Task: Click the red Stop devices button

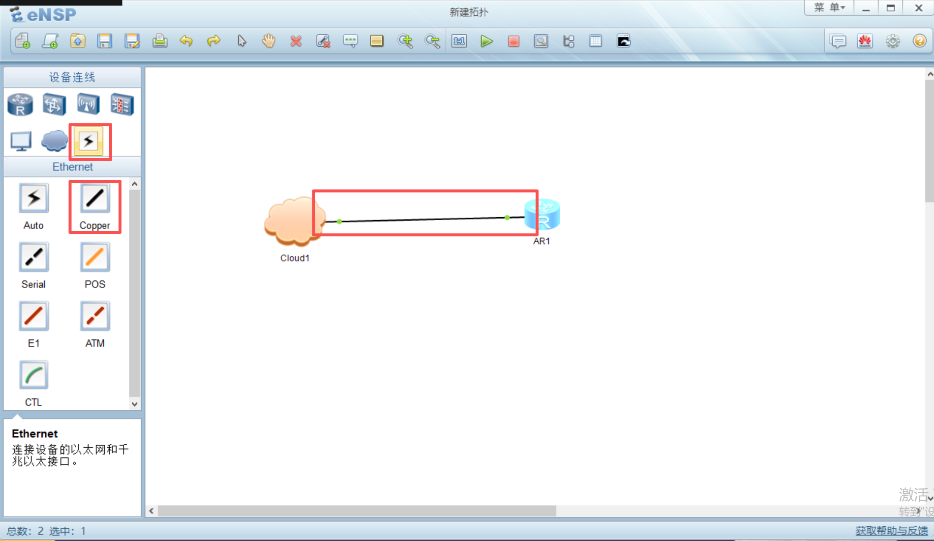Action: pos(513,41)
